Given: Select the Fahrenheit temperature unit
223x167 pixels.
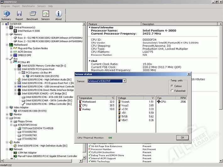Looking at the screenshot, I should pos(171,91).
